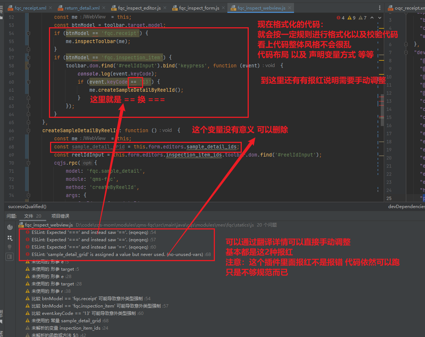This screenshot has height=337, width=425.
Task: Open the editor tabs three-dot menu
Action: click(379, 8)
